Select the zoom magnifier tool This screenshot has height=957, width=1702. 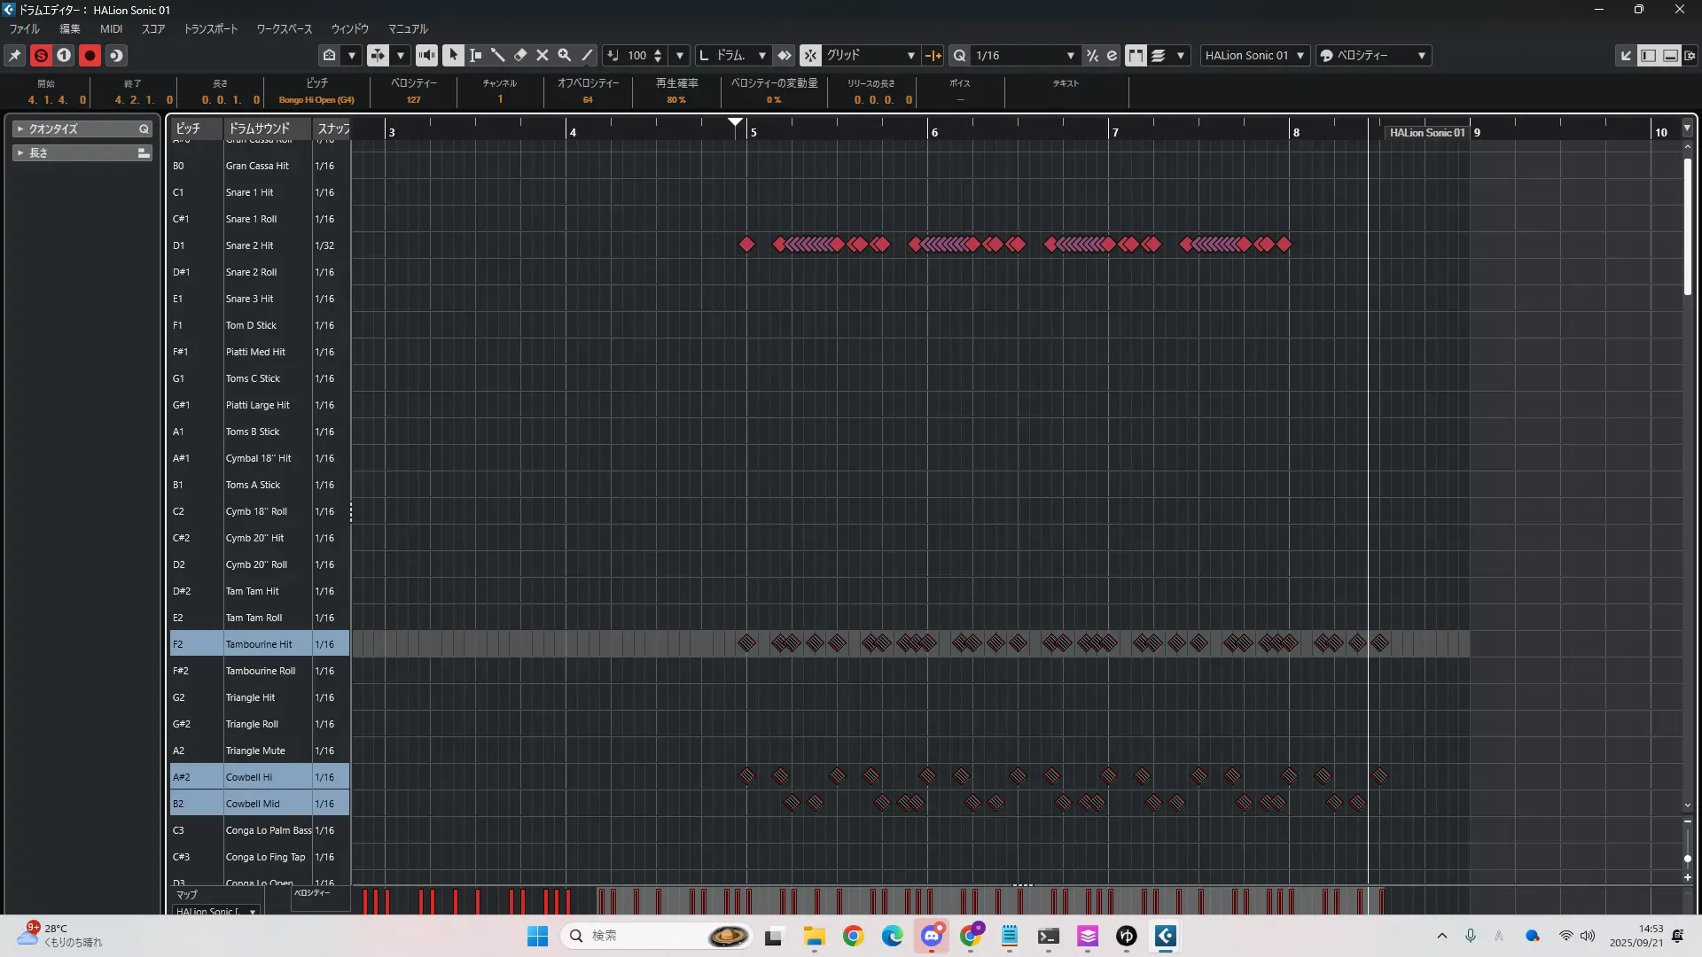coord(565,55)
